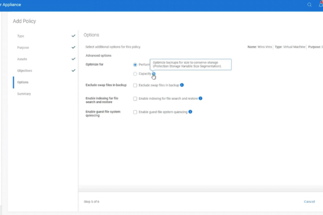Click the checkmark beside Objectives step
The width and height of the screenshot is (323, 215).
[73, 71]
